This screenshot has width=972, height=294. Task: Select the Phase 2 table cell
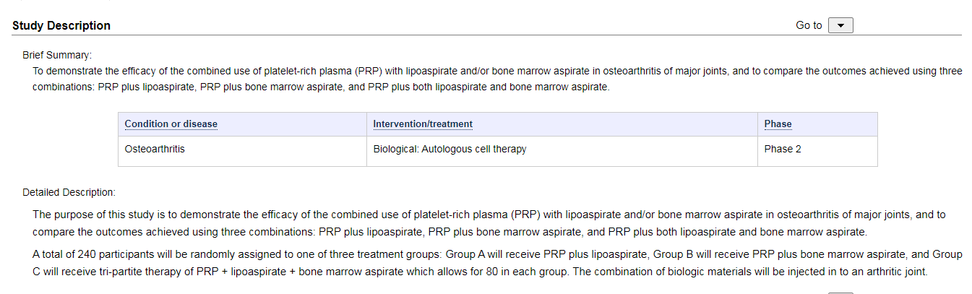(x=817, y=151)
